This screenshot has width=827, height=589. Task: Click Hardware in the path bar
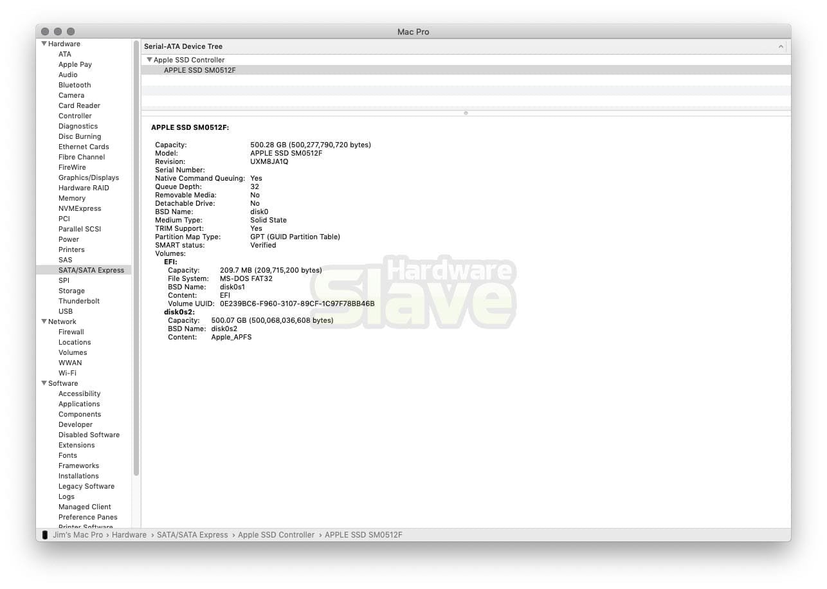tap(129, 535)
